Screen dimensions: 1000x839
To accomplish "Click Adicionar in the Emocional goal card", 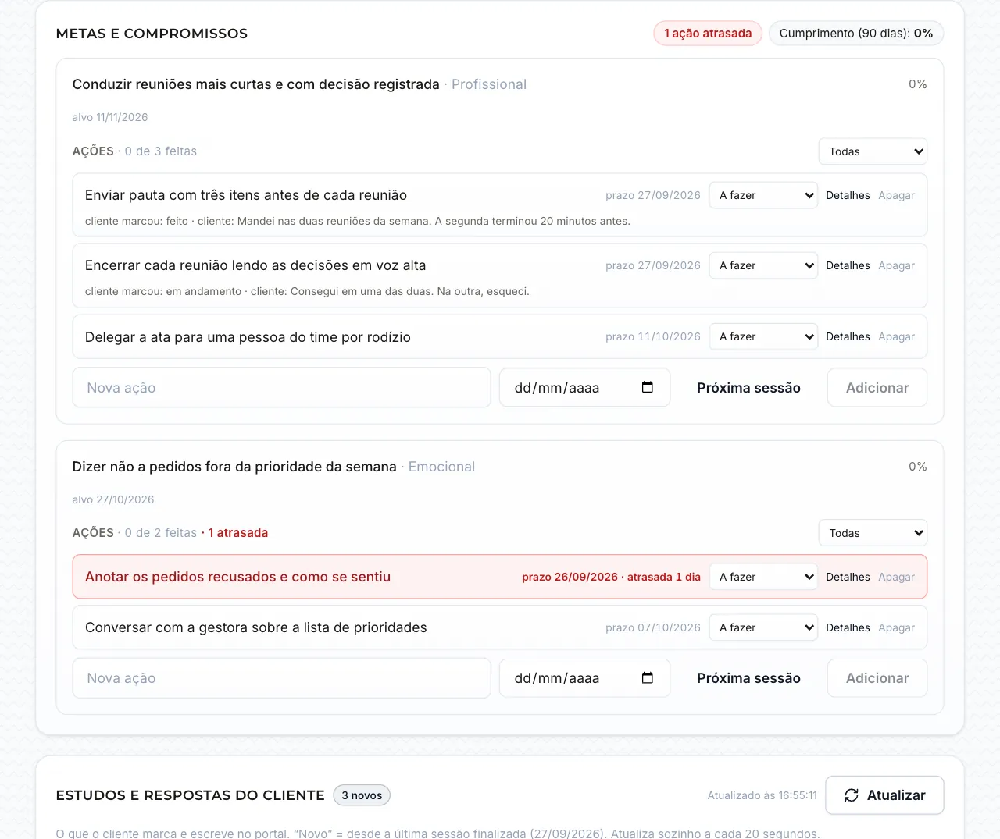I will click(x=877, y=678).
